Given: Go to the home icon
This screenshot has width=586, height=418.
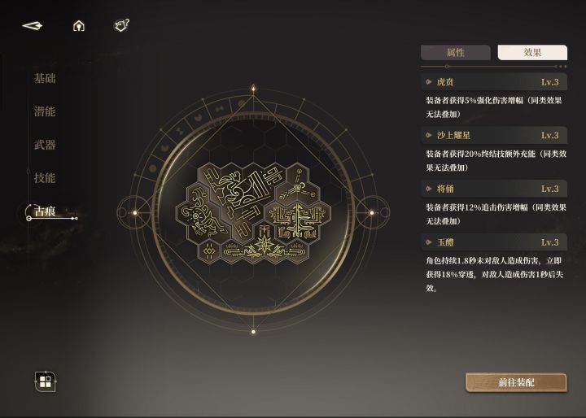Looking at the screenshot, I should (x=78, y=26).
